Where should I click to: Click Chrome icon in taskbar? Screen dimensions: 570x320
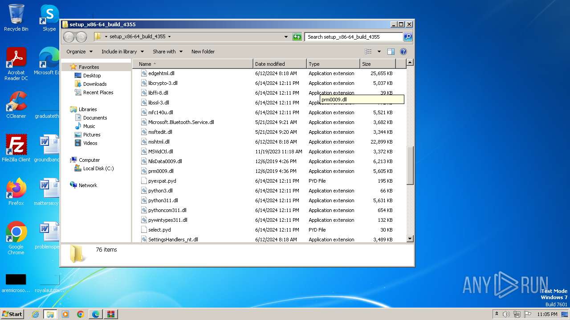81,314
